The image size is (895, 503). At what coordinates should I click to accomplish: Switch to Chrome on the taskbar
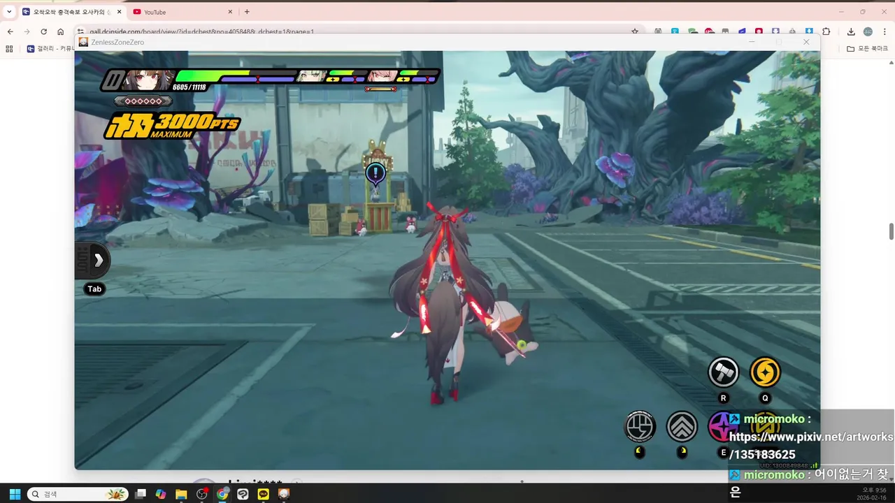[222, 494]
